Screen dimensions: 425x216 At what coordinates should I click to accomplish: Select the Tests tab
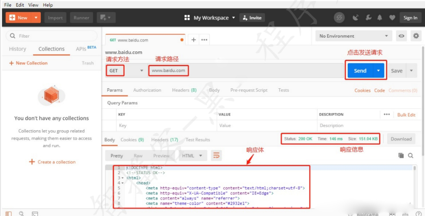pos(284,90)
